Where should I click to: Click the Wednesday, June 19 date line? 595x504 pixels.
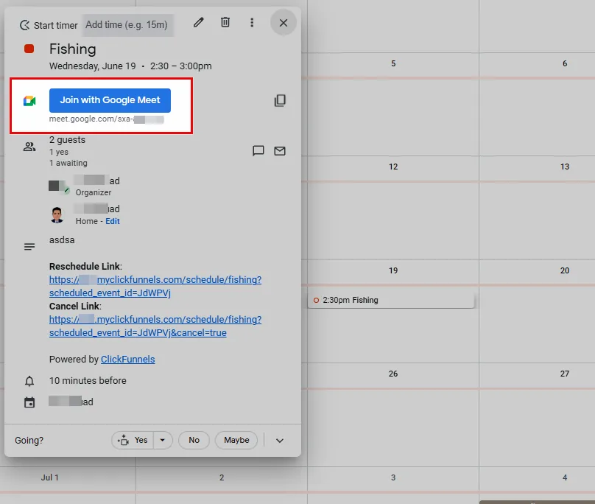coord(130,66)
